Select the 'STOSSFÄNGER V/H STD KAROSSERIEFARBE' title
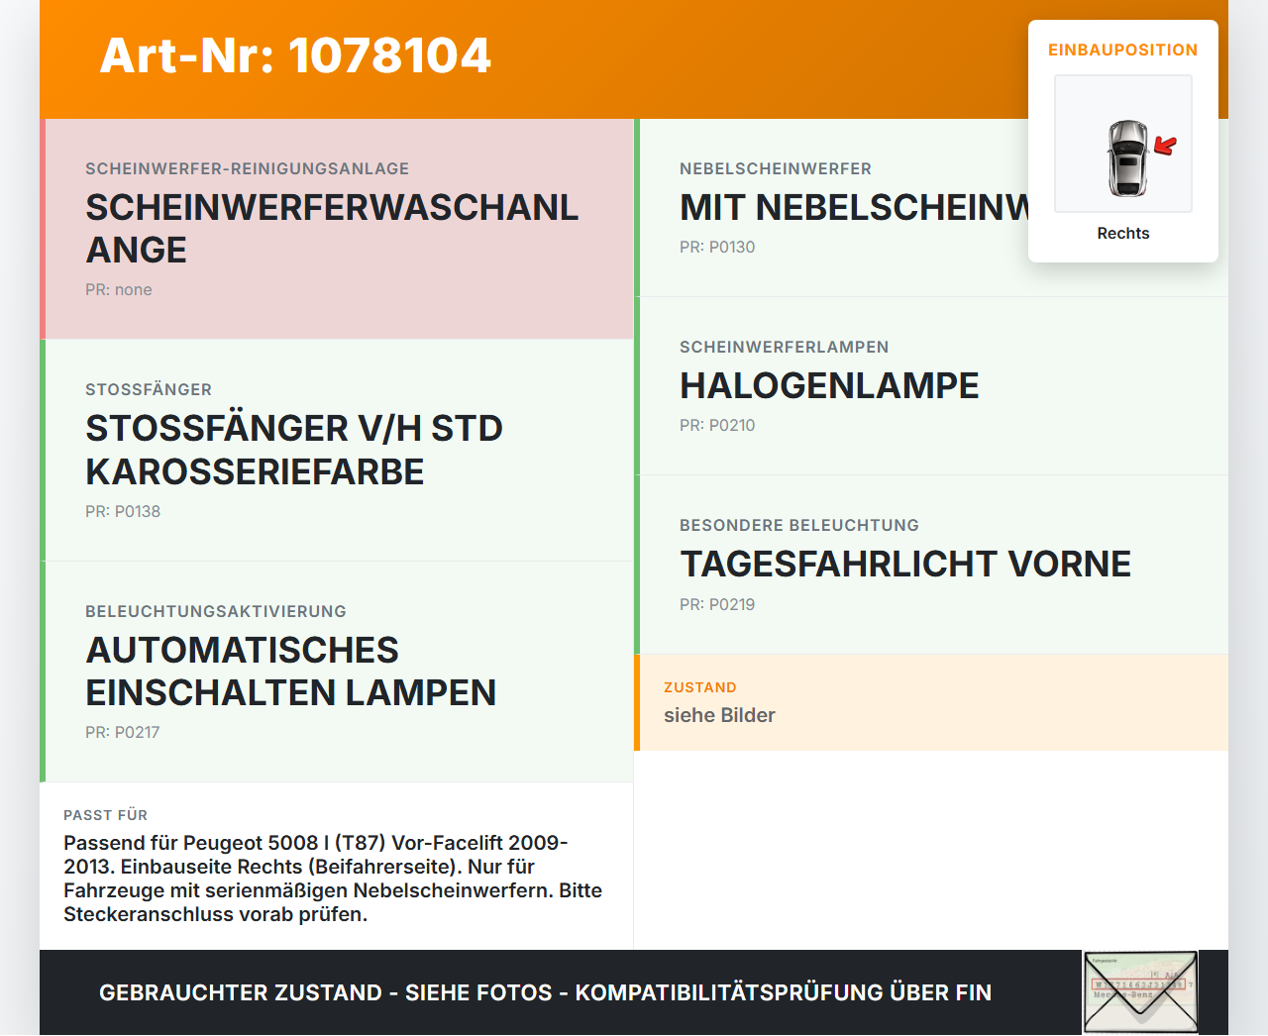The image size is (1268, 1036). tap(294, 450)
